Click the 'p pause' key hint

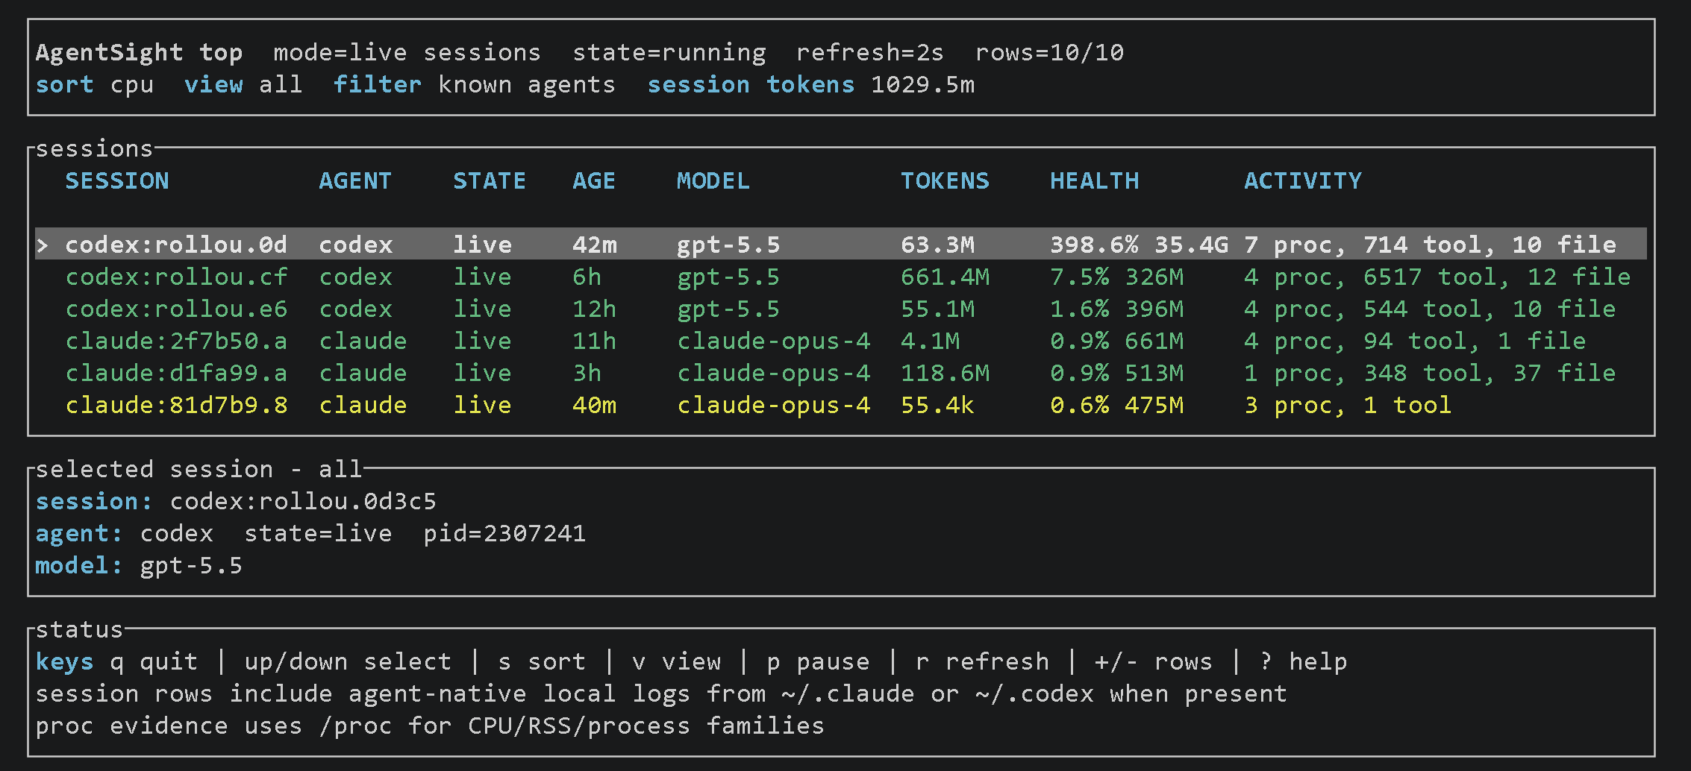coord(818,661)
